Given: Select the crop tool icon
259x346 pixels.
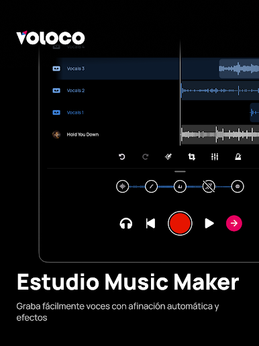Looking at the screenshot, I should tap(192, 157).
